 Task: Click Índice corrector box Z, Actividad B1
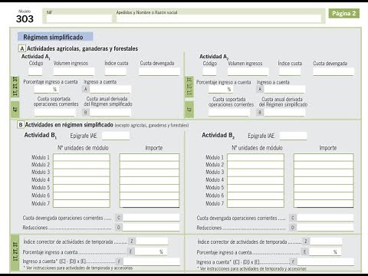pos(152,241)
